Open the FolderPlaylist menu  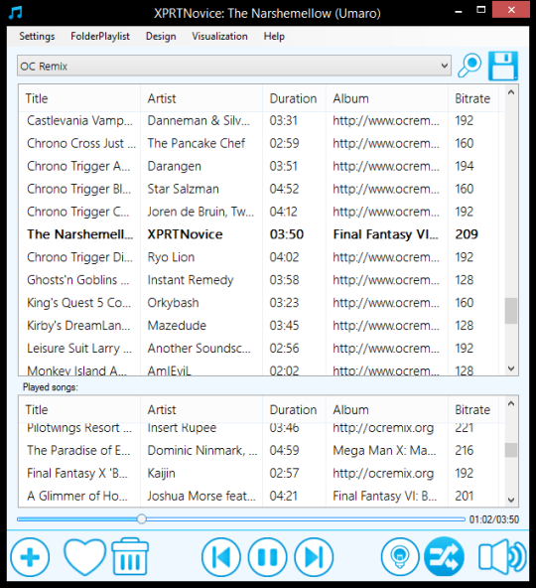[x=100, y=37]
